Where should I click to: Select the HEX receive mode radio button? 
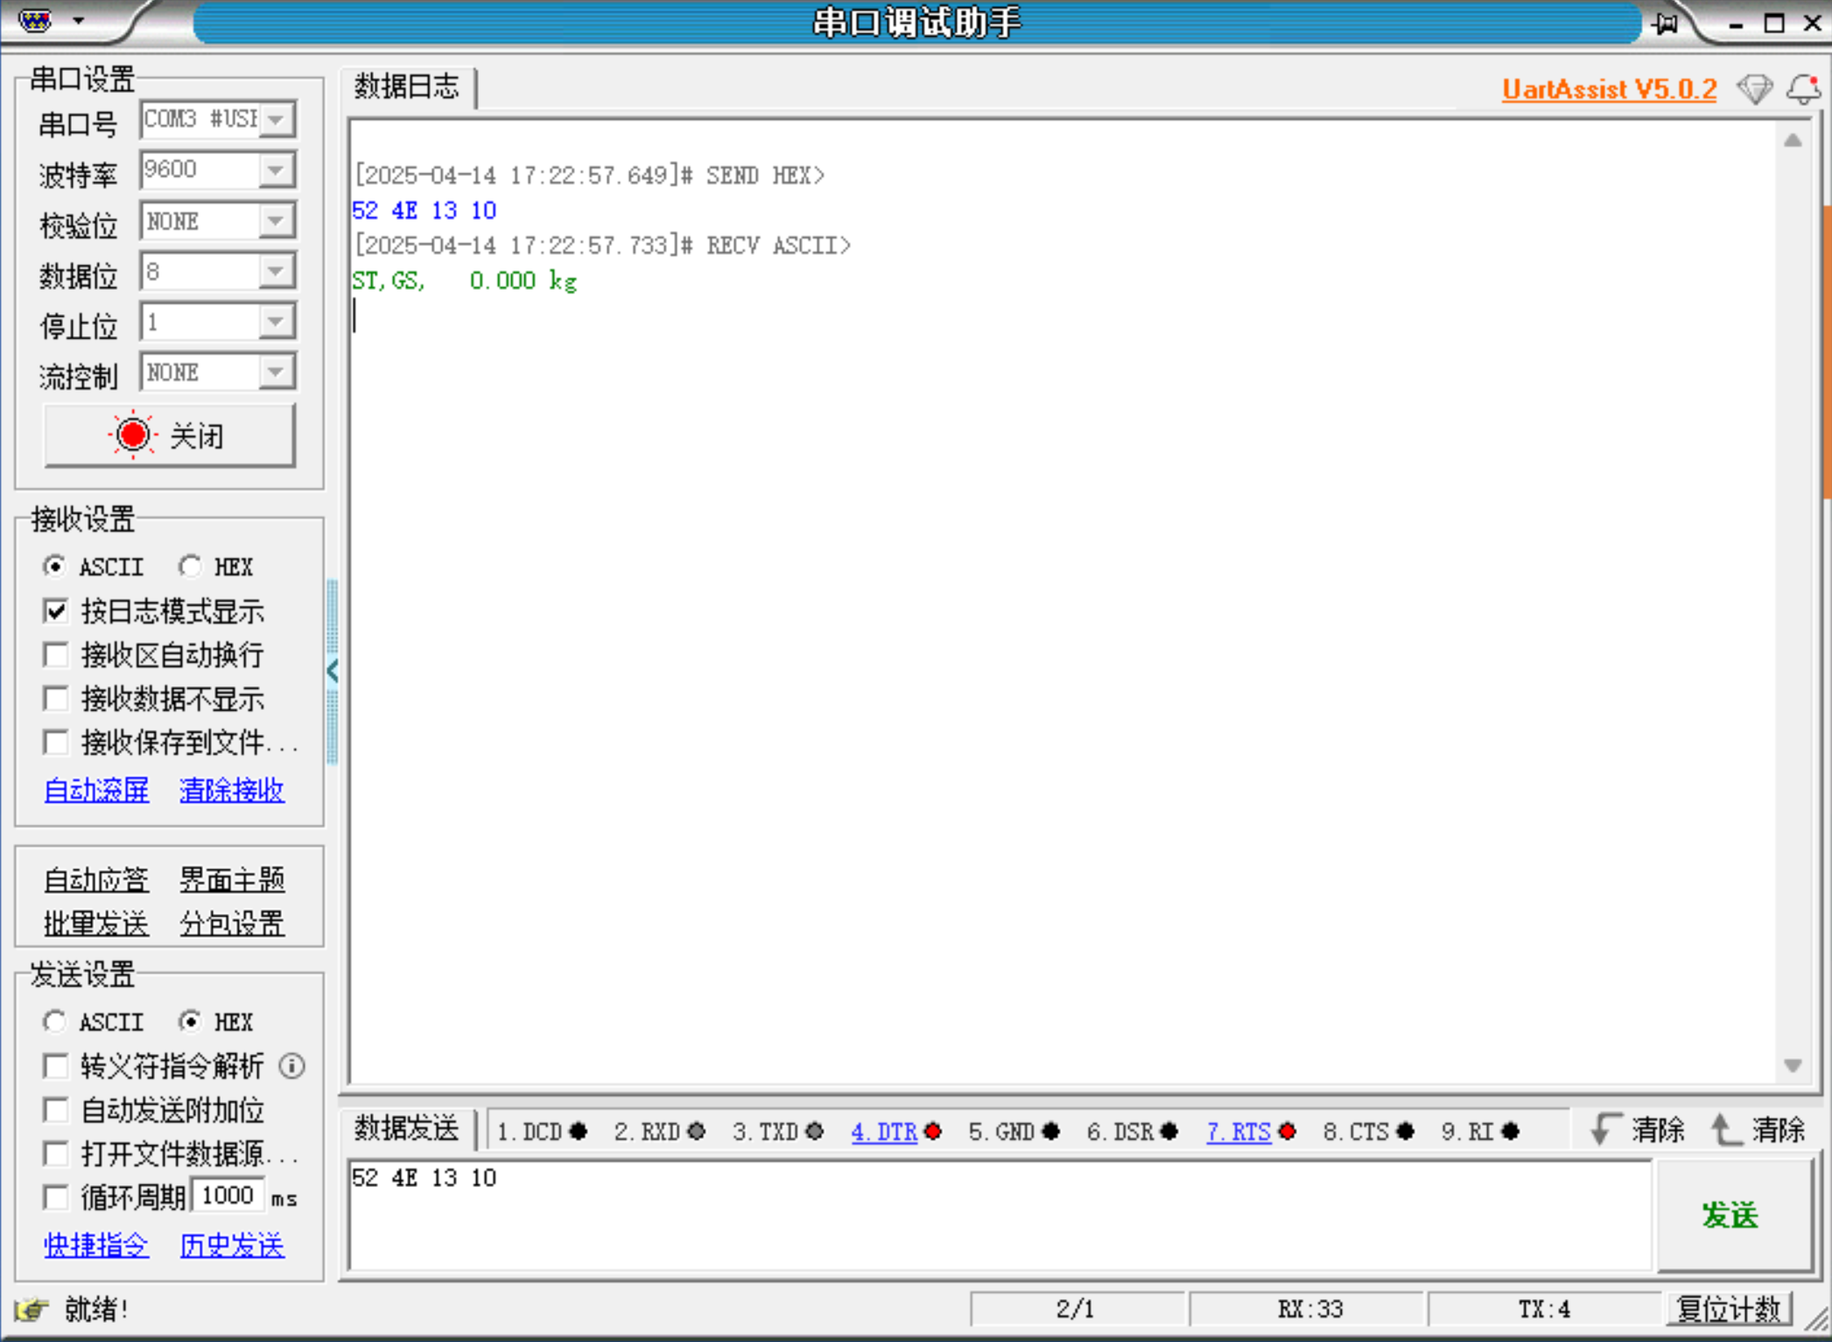(190, 566)
